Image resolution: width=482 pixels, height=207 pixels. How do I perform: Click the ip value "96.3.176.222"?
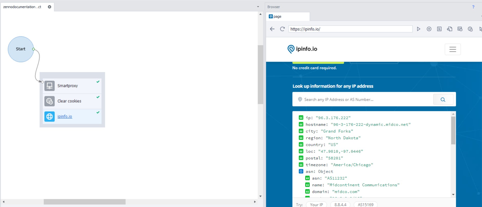[x=333, y=118]
